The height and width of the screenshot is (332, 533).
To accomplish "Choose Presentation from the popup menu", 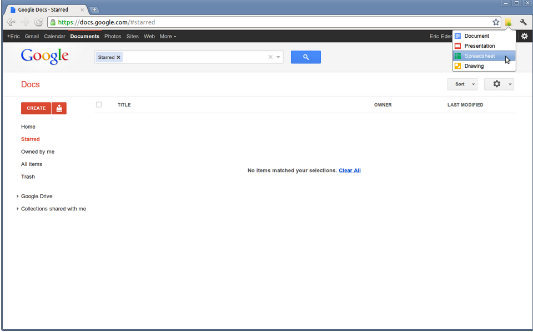I will (484, 46).
